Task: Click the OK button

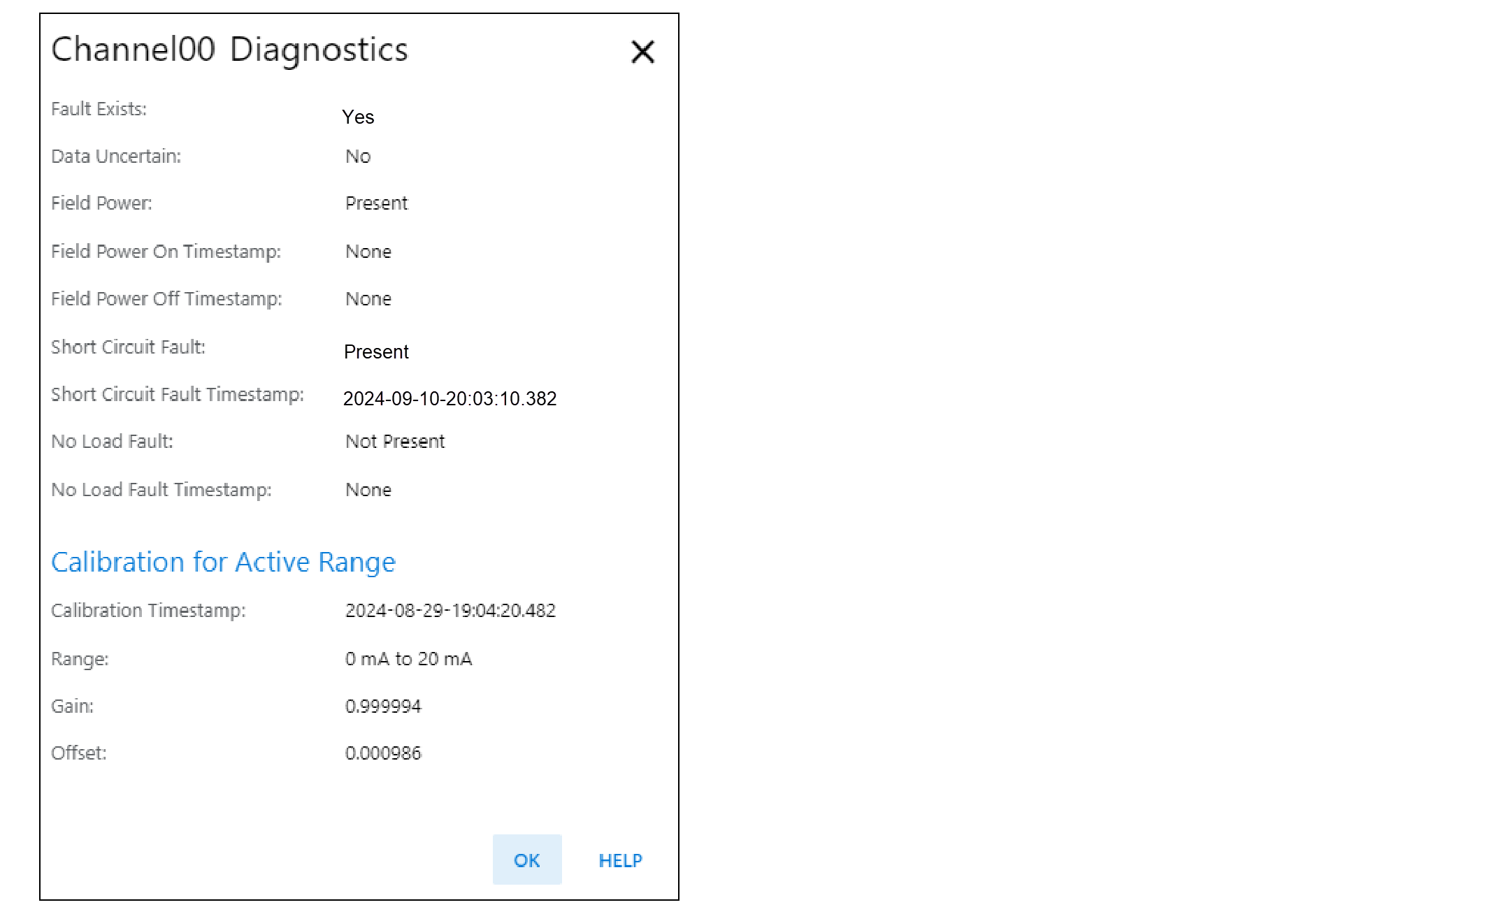Action: tap(526, 860)
